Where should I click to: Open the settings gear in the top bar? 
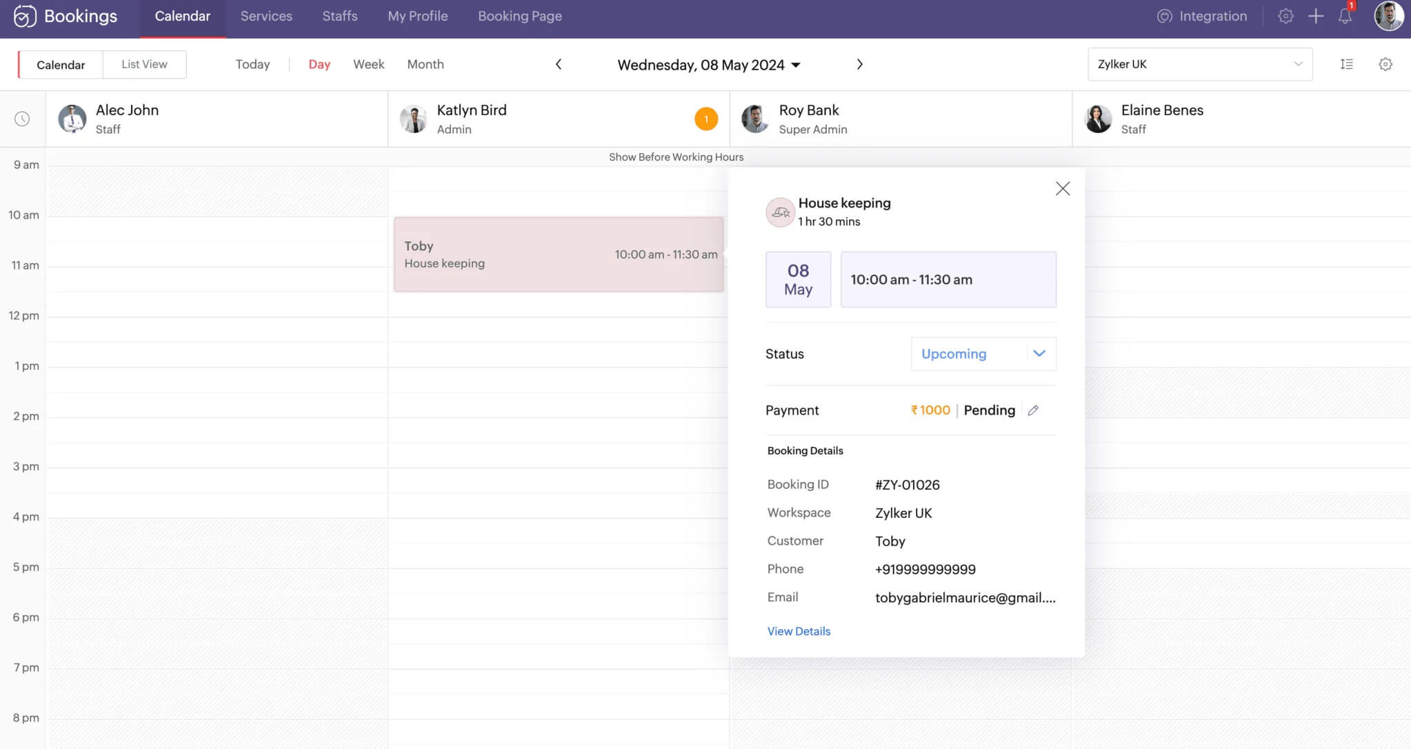click(x=1285, y=15)
